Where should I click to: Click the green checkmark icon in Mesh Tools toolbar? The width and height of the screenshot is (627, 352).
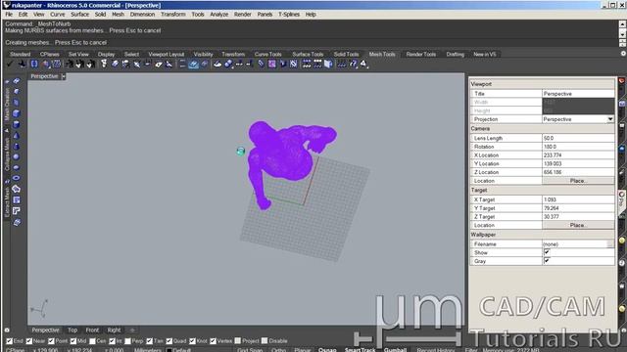click(10, 64)
